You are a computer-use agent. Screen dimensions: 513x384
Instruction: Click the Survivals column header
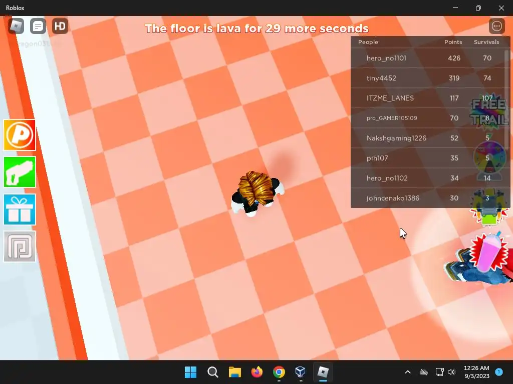[486, 42]
